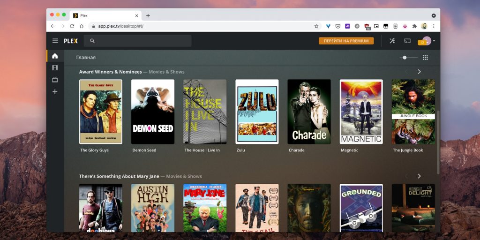Show next Award Winners & Nominees items
This screenshot has width=480, height=240.
(x=419, y=72)
